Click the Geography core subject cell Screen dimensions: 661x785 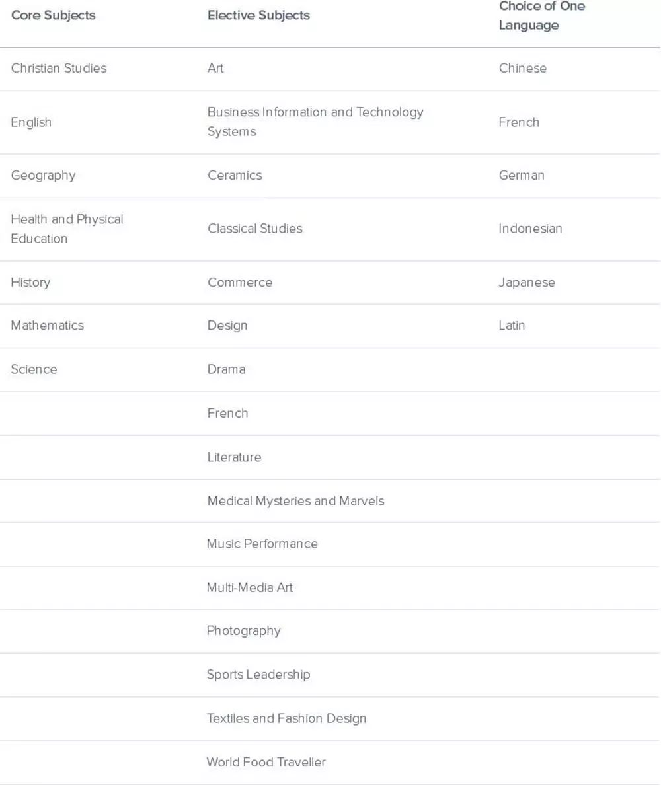click(43, 175)
